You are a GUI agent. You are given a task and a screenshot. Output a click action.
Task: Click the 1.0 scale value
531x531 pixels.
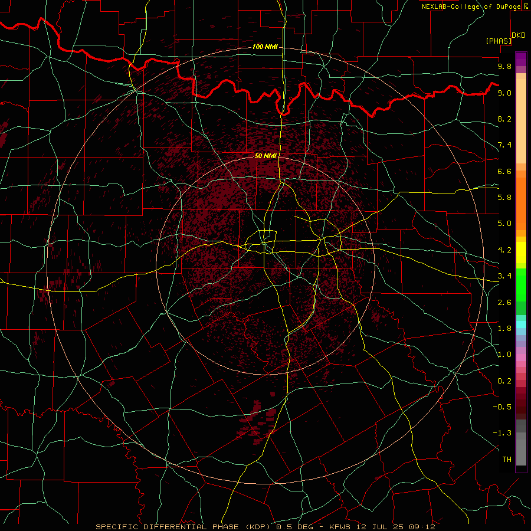[504, 355]
